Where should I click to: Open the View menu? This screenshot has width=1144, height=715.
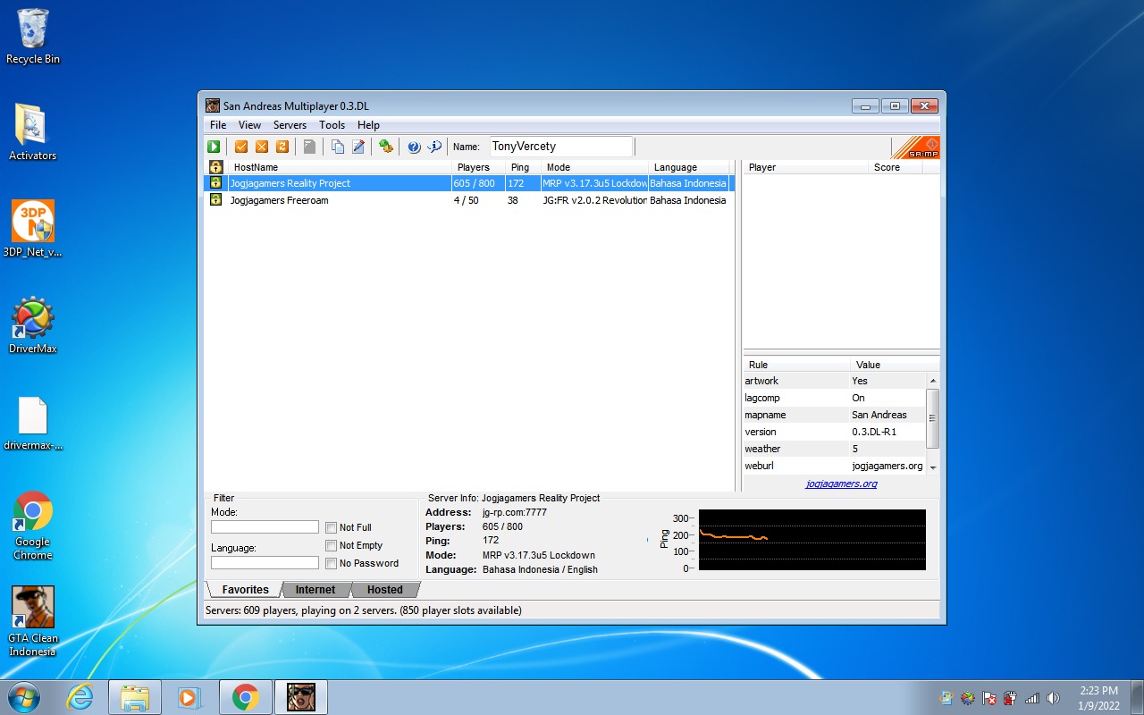(250, 125)
